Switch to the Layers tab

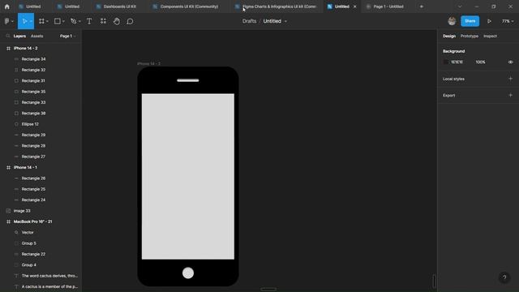19,36
